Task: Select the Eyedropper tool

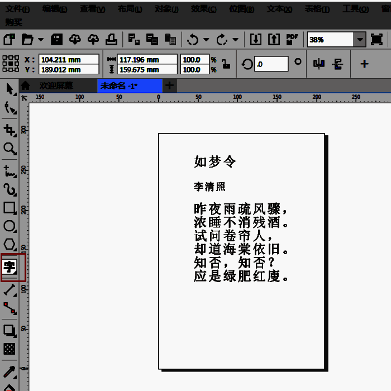Action: point(10,371)
